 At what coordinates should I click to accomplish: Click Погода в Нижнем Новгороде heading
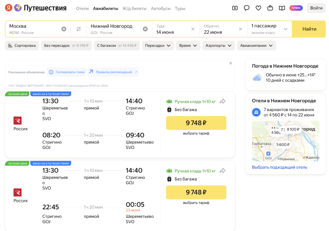285,66
